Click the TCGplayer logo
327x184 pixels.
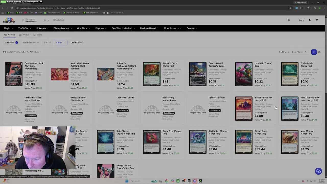tap(9, 20)
